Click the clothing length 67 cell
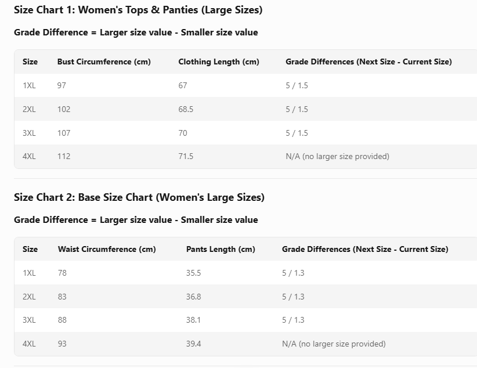The width and height of the screenshot is (477, 368). [183, 86]
